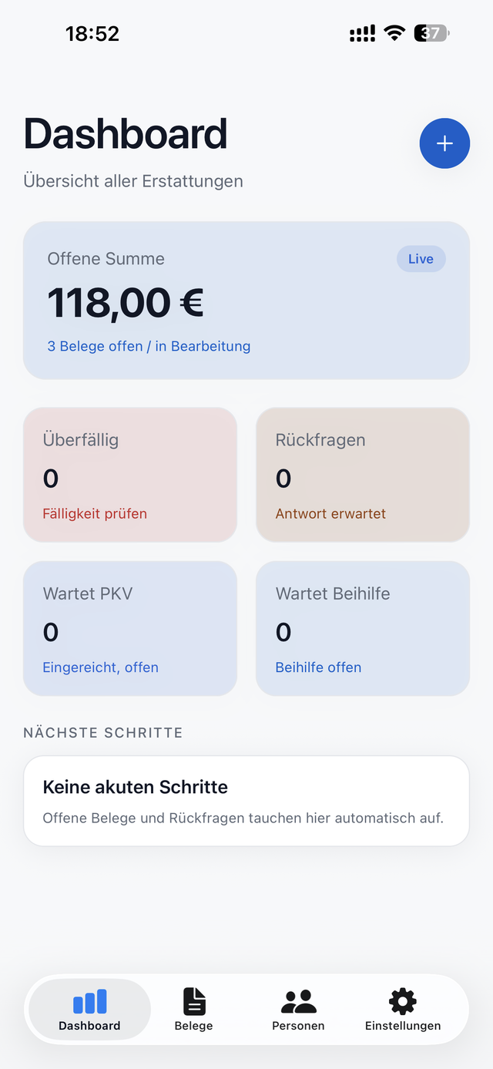Switch to the Belege tab icon
Image resolution: width=493 pixels, height=1069 pixels.
193,1000
